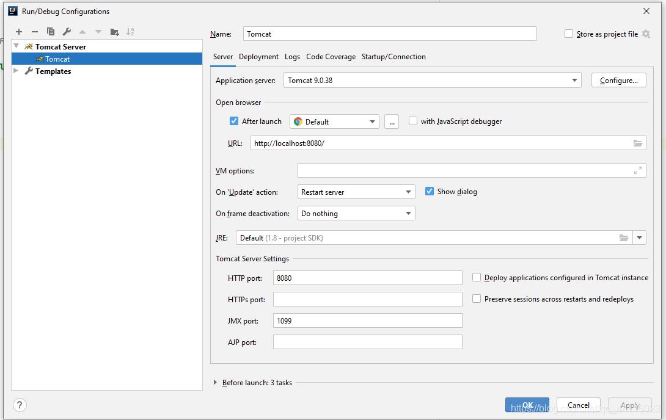Click the folder icon in URL field
666x420 pixels.
[638, 143]
